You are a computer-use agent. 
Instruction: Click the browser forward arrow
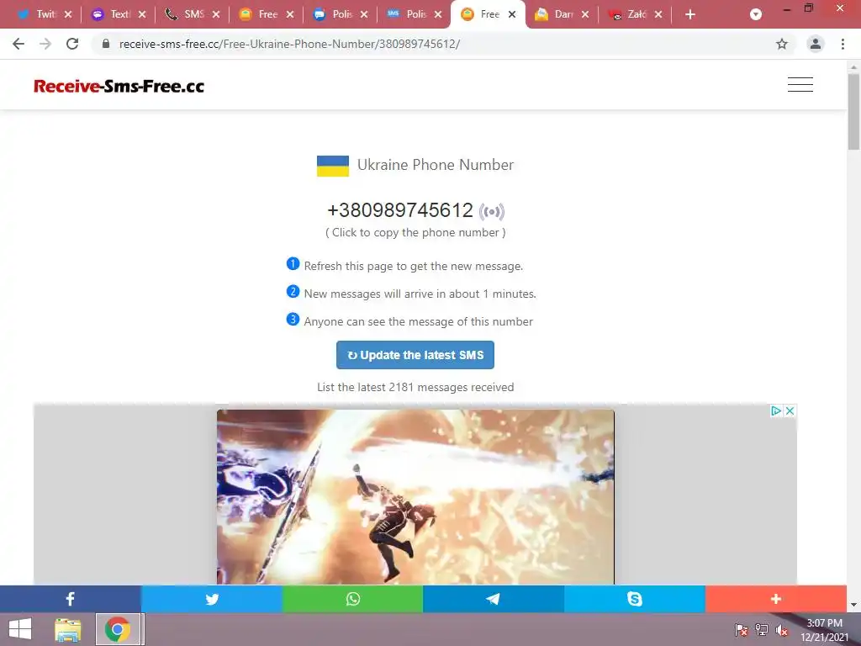[45, 44]
